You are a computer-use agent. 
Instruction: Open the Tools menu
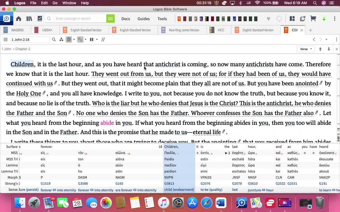[x=162, y=19]
